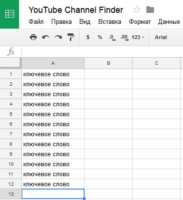The width and height of the screenshot is (183, 200).
Task: Select row 12 header
Action: [x=11, y=184]
